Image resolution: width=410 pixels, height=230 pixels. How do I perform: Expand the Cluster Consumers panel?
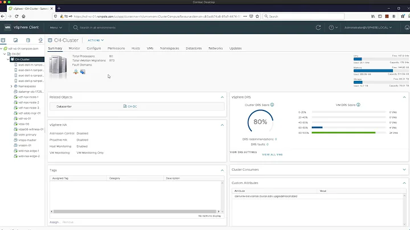click(x=404, y=170)
